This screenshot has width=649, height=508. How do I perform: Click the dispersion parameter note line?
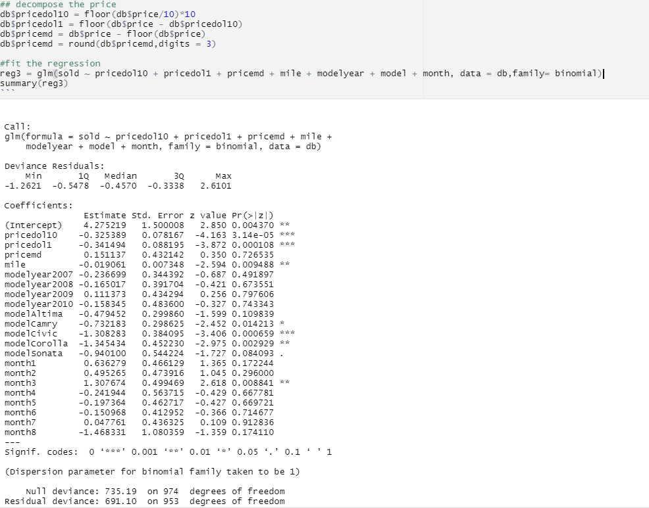152,472
